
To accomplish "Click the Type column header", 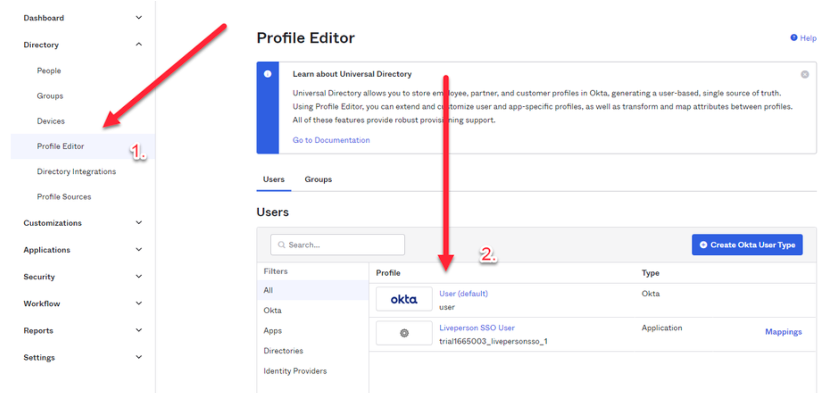I will (x=650, y=273).
